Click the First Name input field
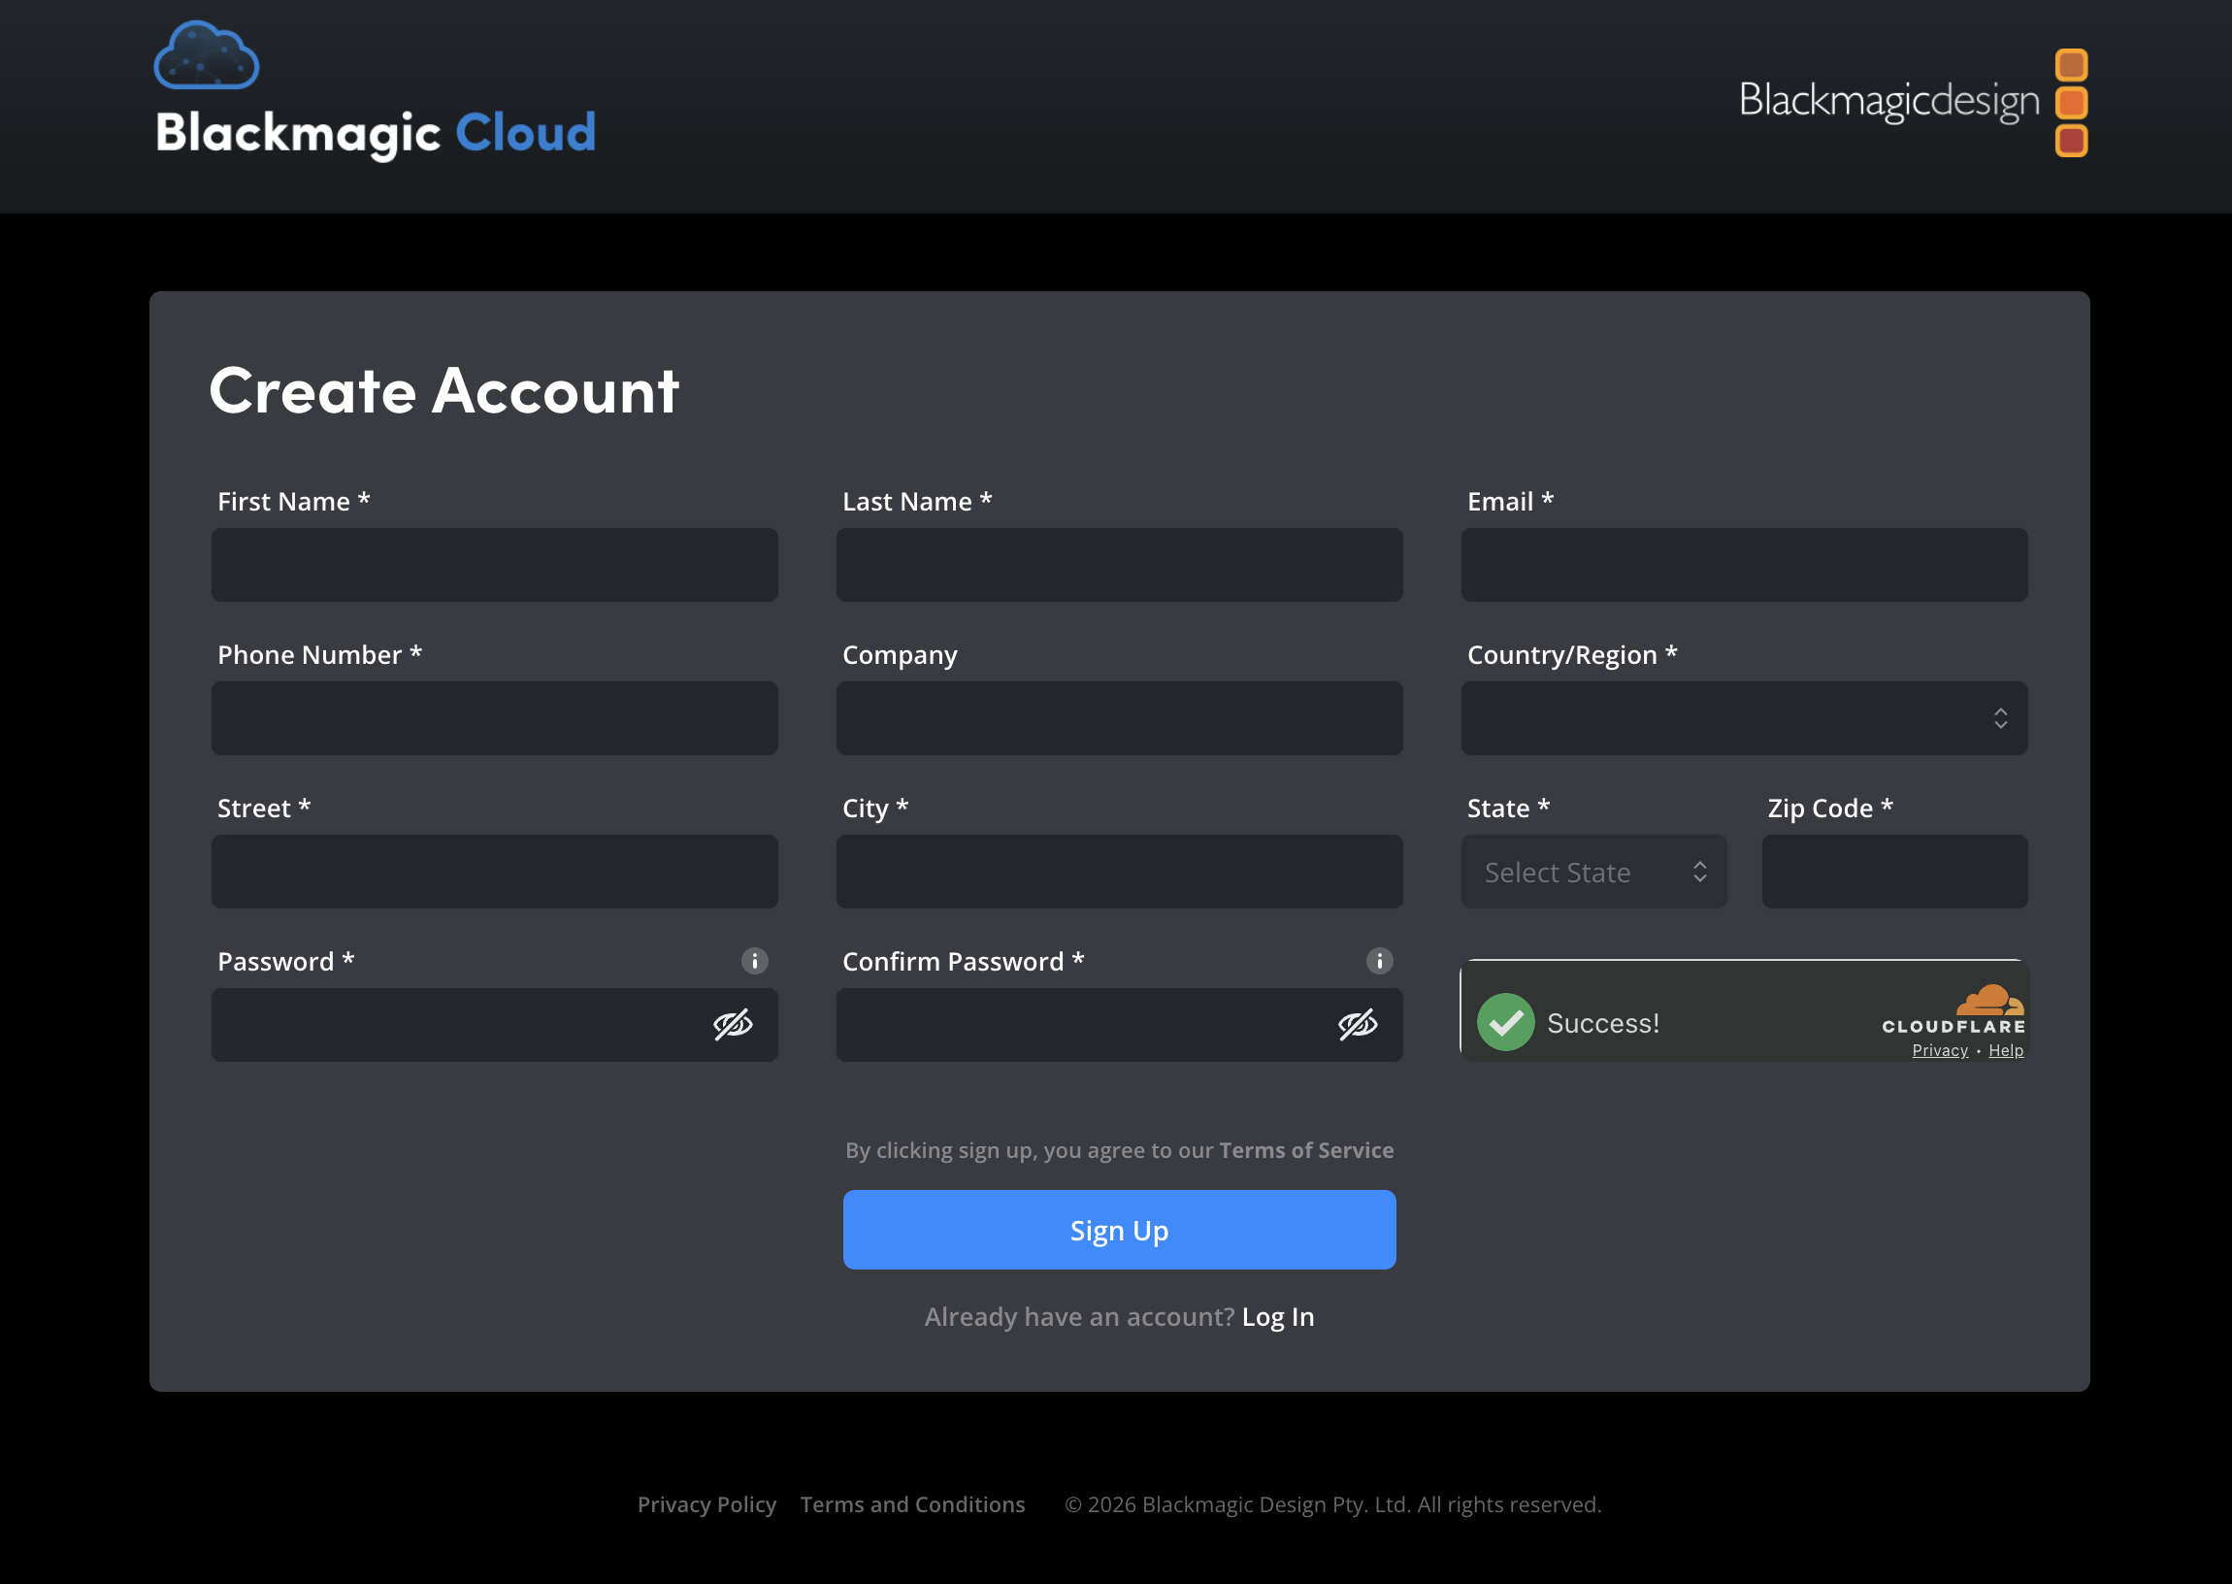 pos(493,564)
